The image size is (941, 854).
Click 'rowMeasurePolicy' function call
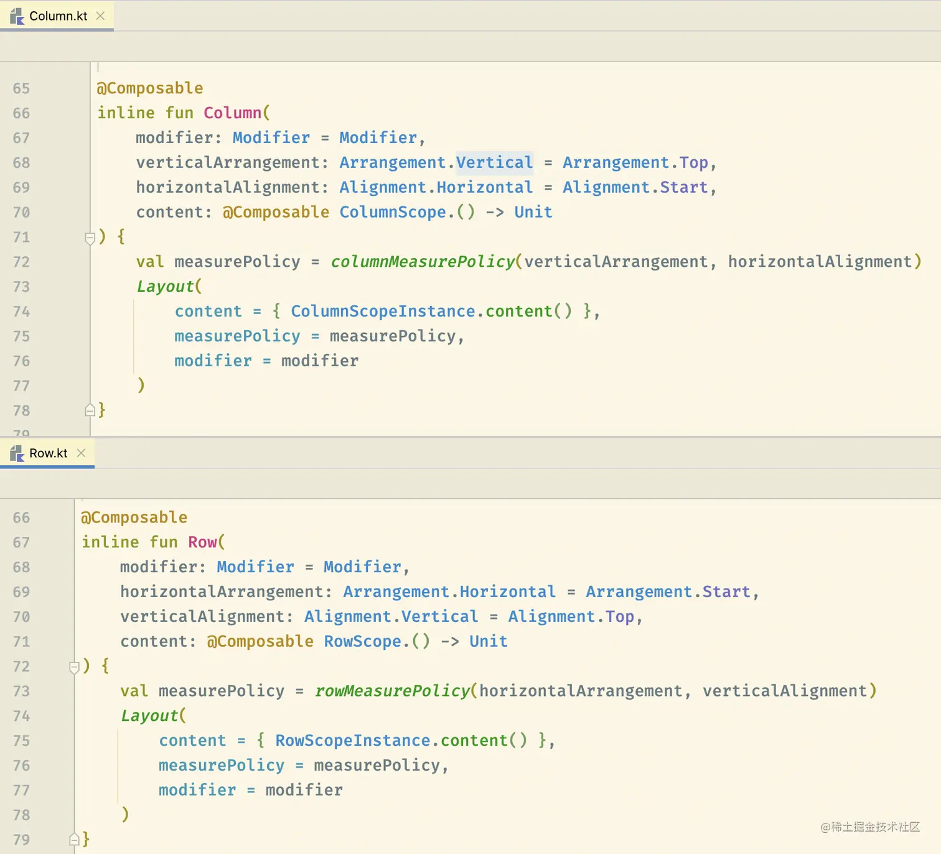392,691
